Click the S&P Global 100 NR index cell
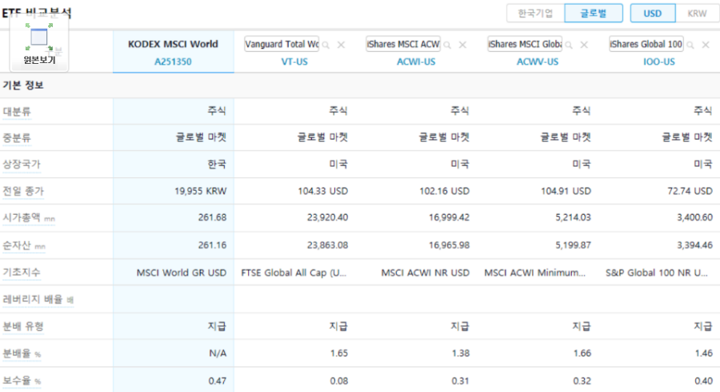The width and height of the screenshot is (720, 392). (x=657, y=273)
